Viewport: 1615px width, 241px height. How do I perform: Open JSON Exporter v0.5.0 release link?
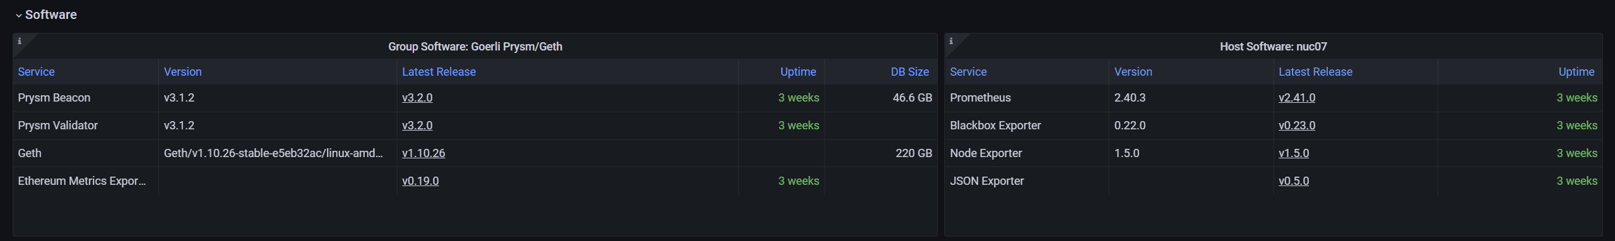pyautogui.click(x=1294, y=181)
